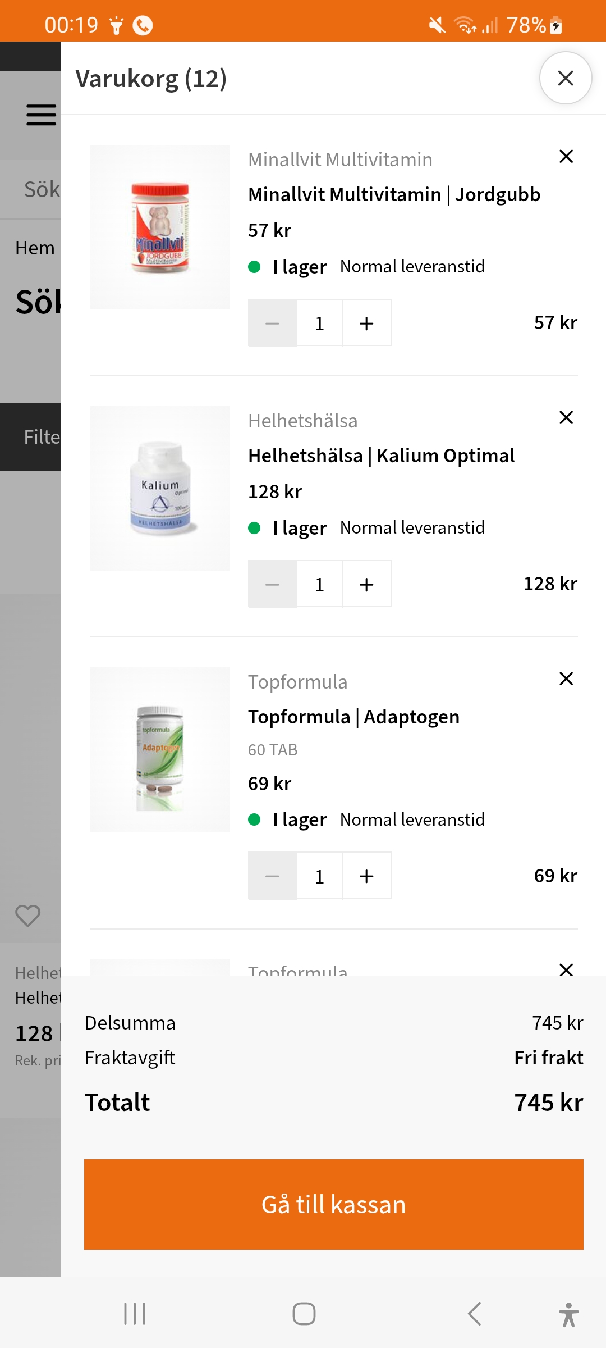Increase Minallvit Multivitamin quantity with plus
Screen dimensions: 606x1348
(366, 323)
